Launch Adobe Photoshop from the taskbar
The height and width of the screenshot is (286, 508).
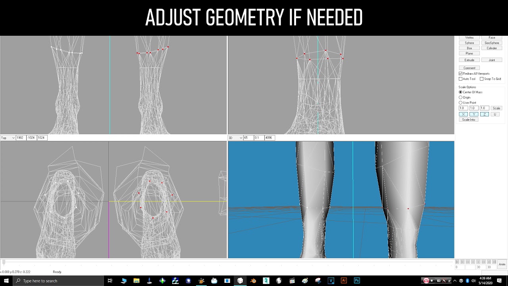pos(357,281)
